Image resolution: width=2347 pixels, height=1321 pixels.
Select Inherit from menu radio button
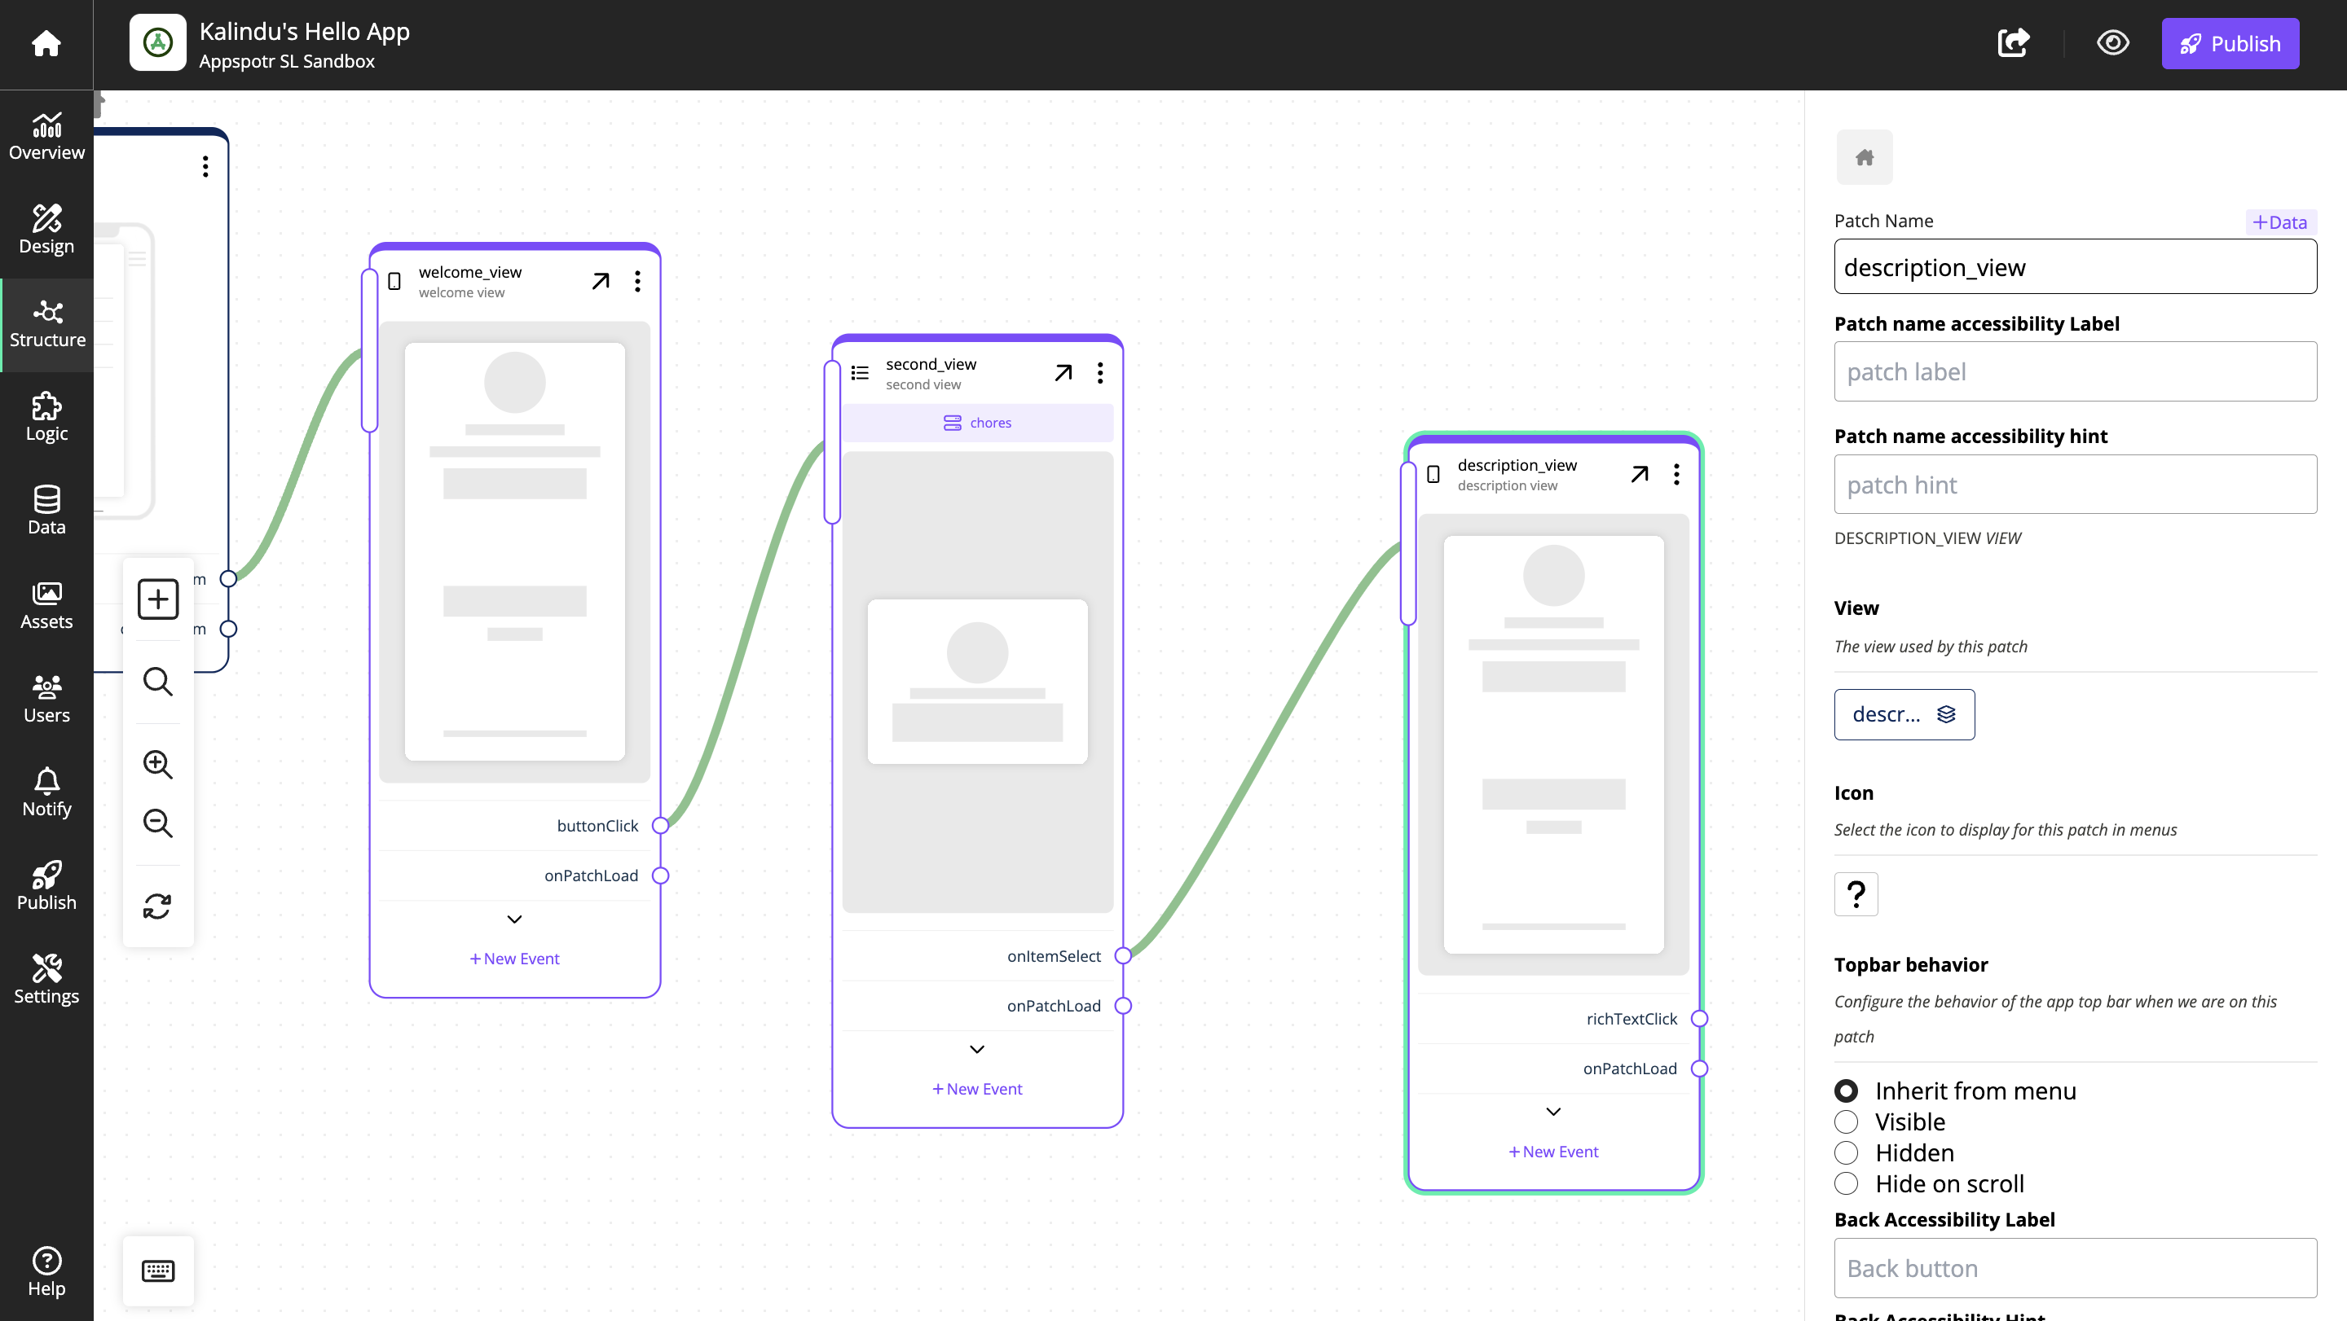[1846, 1091]
